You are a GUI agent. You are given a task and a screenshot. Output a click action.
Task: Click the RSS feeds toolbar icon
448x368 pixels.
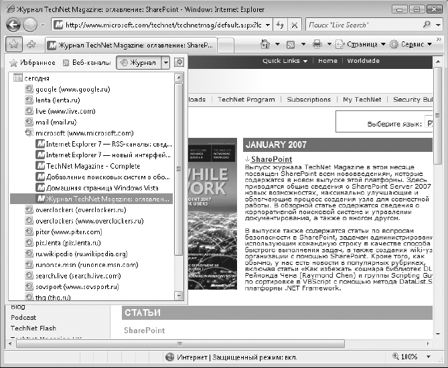(291, 45)
